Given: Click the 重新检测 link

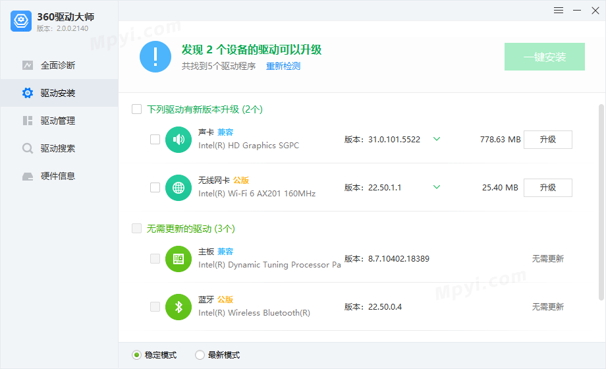Looking at the screenshot, I should pos(283,66).
